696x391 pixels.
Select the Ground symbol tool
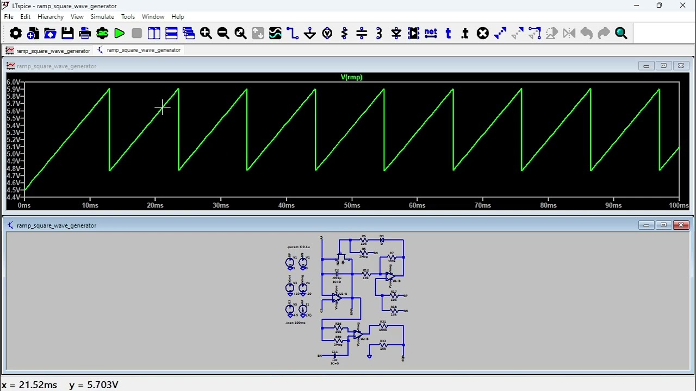[310, 34]
